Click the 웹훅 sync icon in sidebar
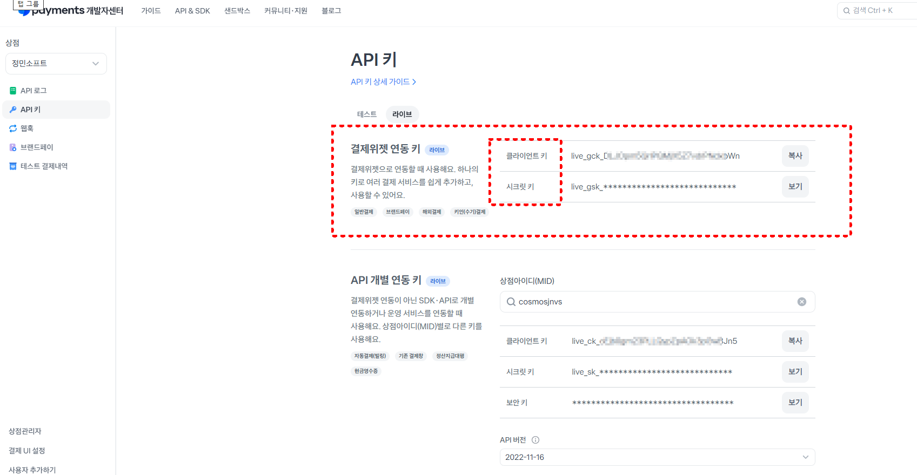The height and width of the screenshot is (475, 917). (x=13, y=128)
